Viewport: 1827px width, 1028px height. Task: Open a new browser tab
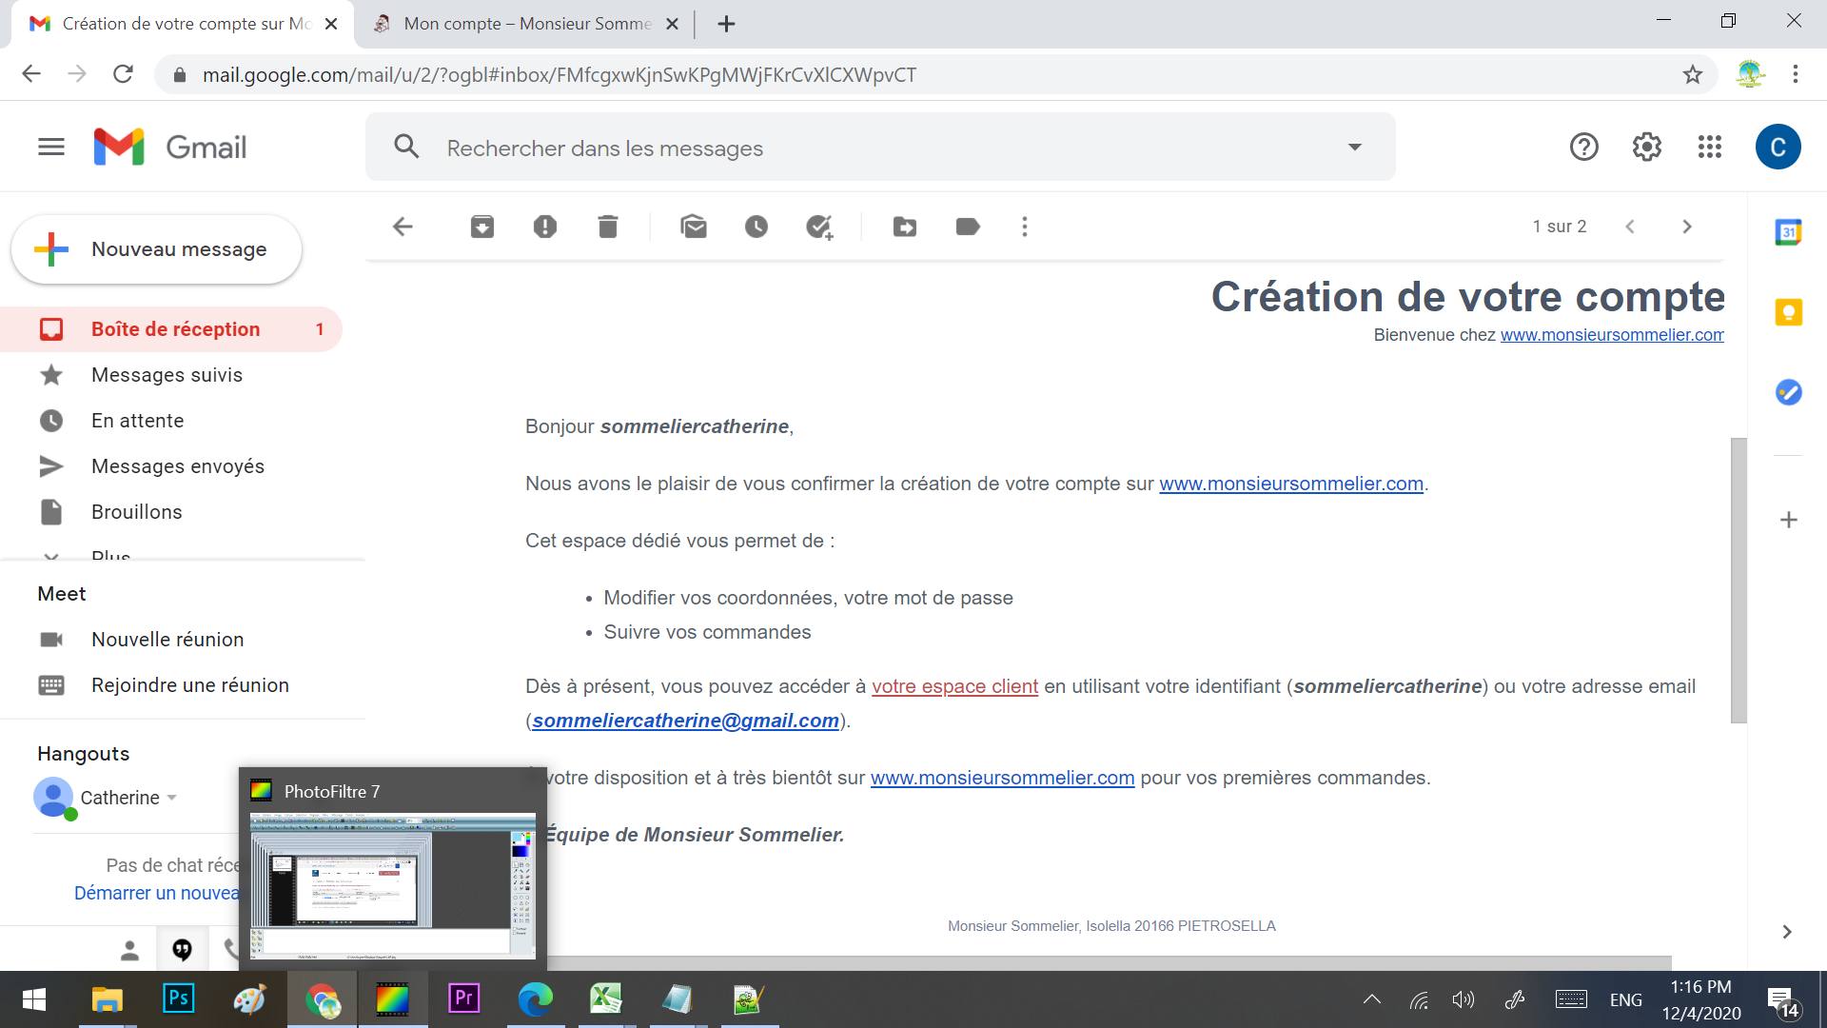726,24
